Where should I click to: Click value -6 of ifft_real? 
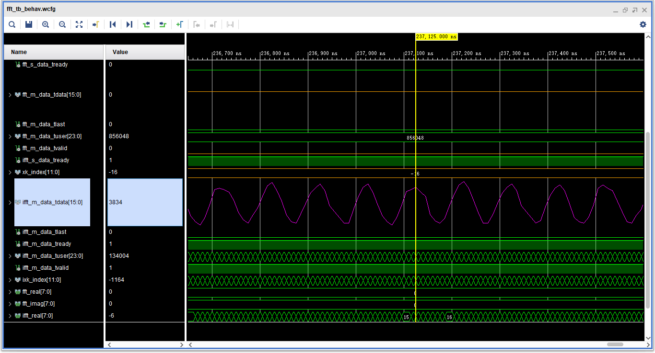click(111, 316)
